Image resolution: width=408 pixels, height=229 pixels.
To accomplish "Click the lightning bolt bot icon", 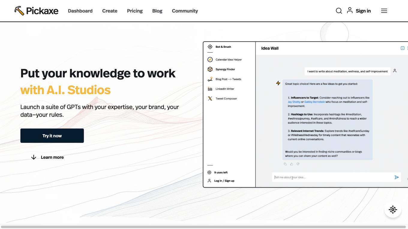I will click(x=278, y=83).
